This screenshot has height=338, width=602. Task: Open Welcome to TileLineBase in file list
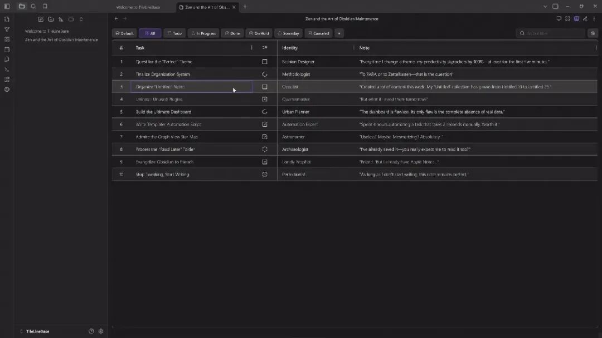[47, 31]
